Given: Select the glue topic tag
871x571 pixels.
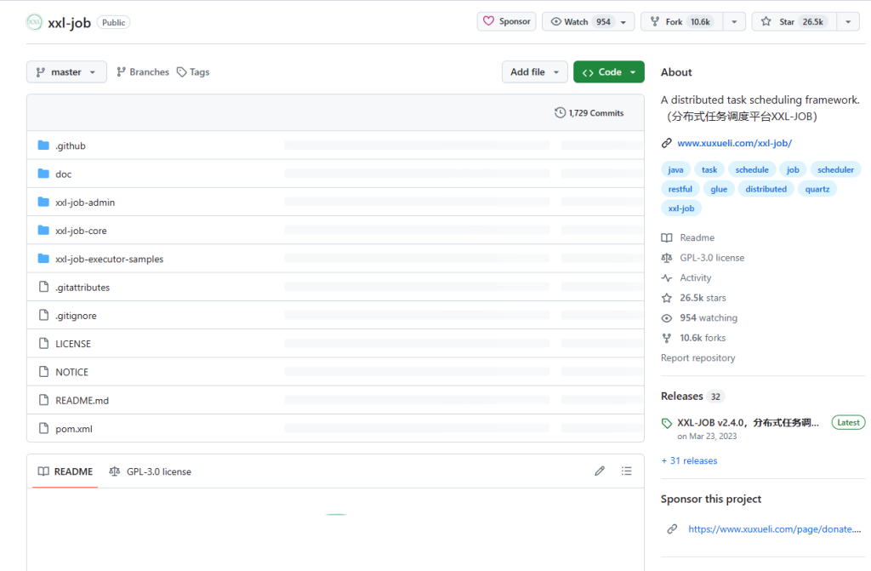Looking at the screenshot, I should (x=719, y=189).
